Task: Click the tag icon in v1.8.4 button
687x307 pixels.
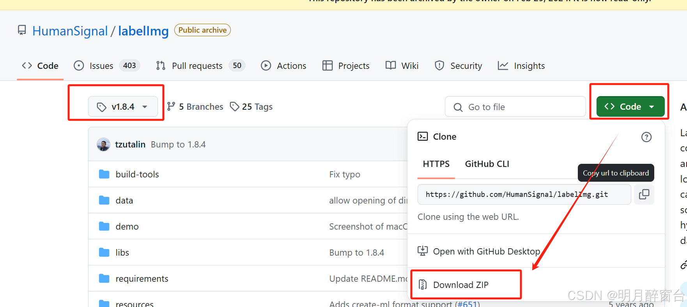Action: coord(101,107)
